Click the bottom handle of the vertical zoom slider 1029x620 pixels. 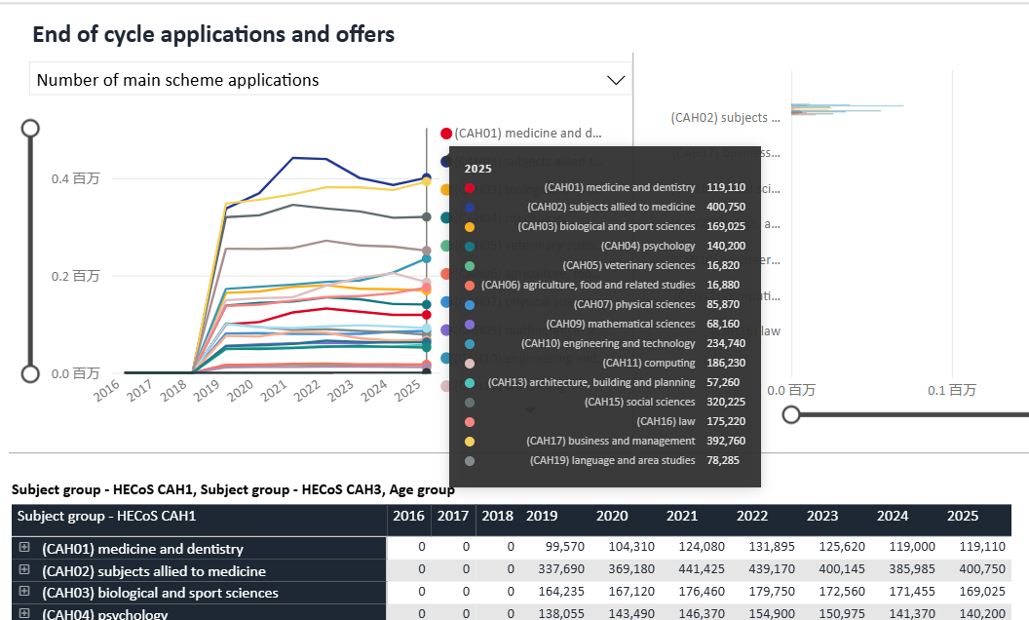pyautogui.click(x=30, y=373)
